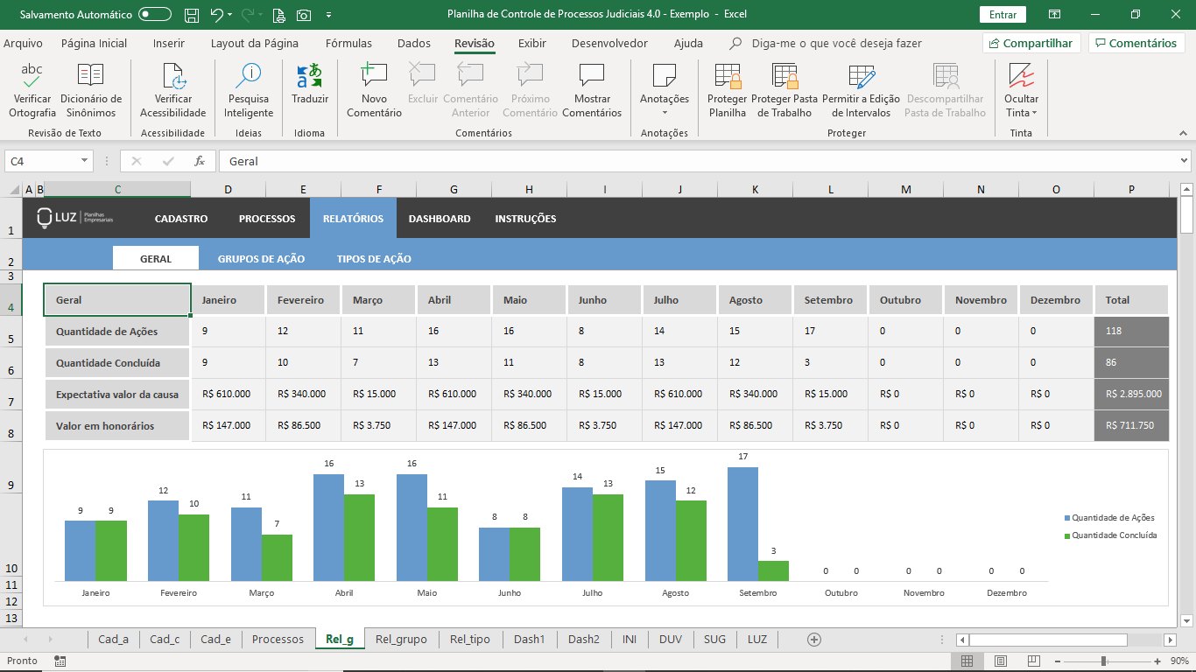Screen dimensions: 1196x672
Task: Open the Dicionário de Sinônimos thesaurus
Action: (x=91, y=76)
